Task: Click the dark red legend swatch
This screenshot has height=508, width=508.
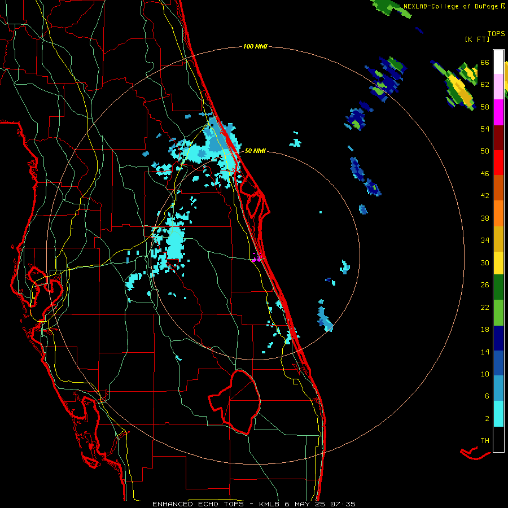Action: 498,137
